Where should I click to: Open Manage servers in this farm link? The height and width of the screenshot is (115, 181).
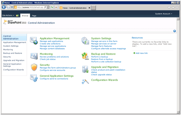[x=104, y=41]
